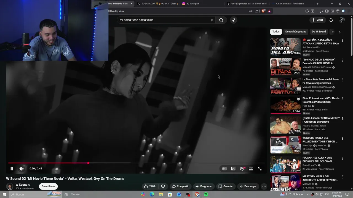This screenshot has height=198, width=353.
Task: Open the player settings gear
Action: (242, 169)
